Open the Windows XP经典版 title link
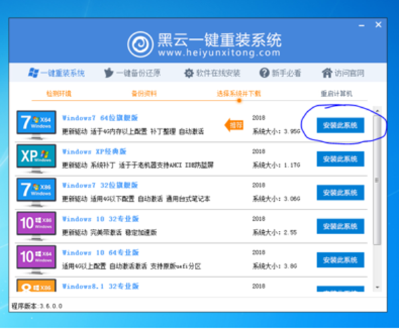 tap(94, 152)
